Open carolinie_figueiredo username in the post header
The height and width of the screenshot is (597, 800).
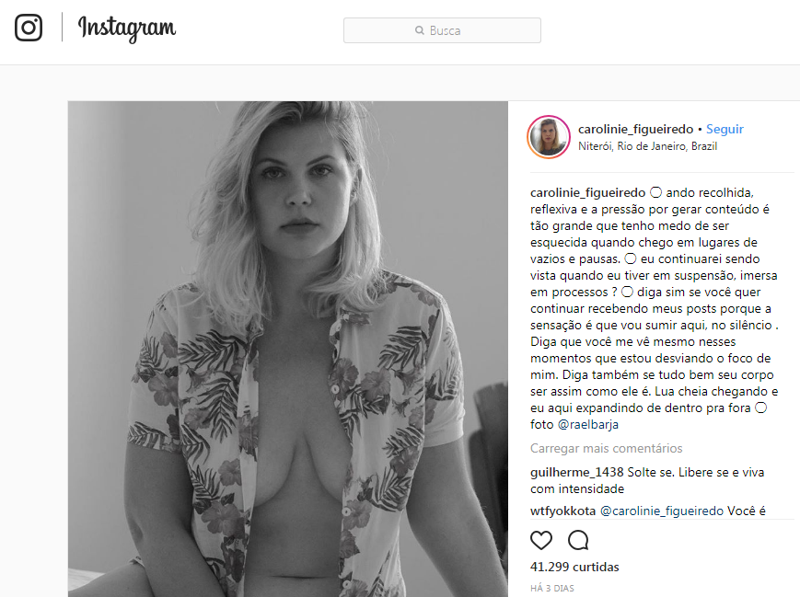pyautogui.click(x=635, y=129)
